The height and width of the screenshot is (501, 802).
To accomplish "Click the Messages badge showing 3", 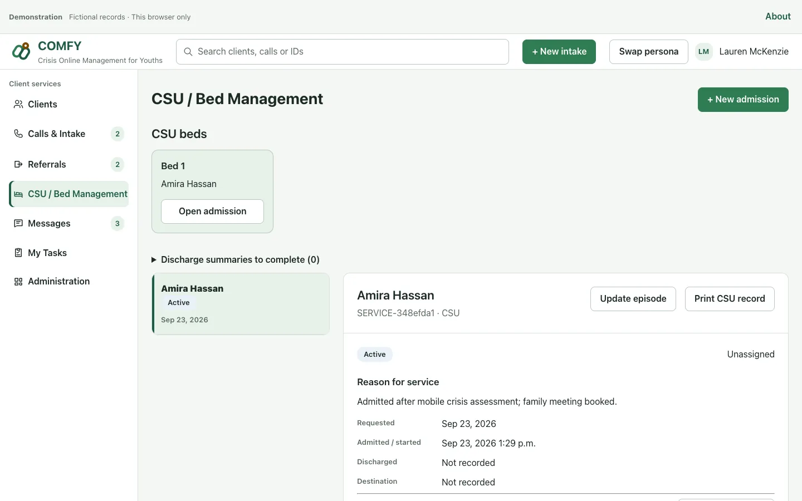I will [x=117, y=223].
